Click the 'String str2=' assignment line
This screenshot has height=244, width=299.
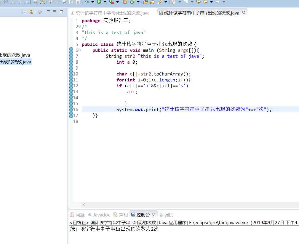(155, 56)
